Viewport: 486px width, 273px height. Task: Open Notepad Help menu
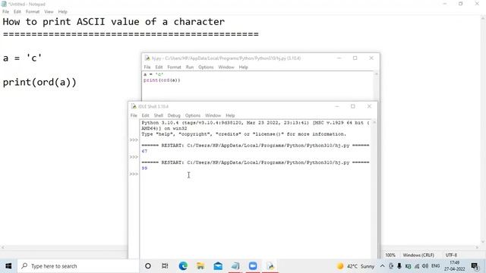point(62,12)
